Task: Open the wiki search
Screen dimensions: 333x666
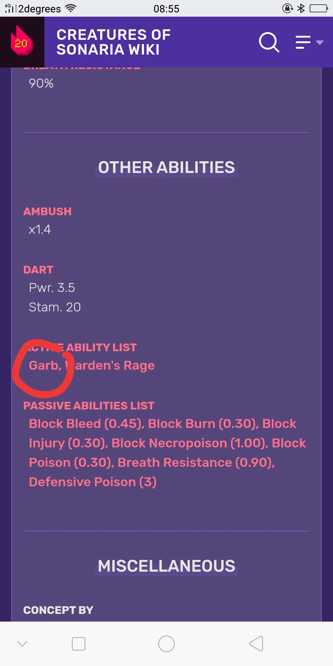Action: coord(269,42)
